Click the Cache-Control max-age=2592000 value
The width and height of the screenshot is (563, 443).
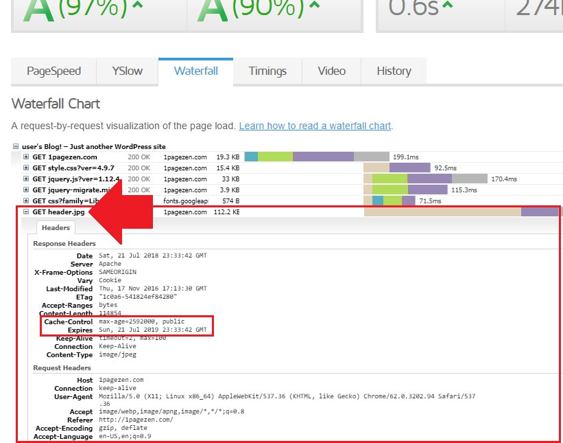coord(142,321)
